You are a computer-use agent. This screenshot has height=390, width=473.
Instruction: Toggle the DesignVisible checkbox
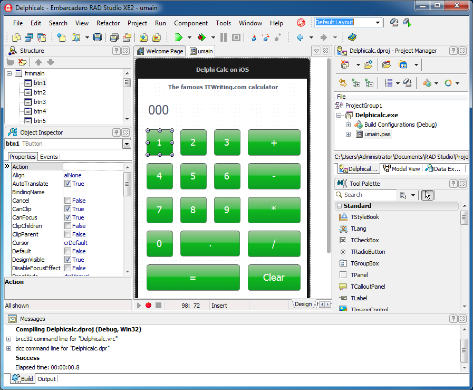[68, 260]
